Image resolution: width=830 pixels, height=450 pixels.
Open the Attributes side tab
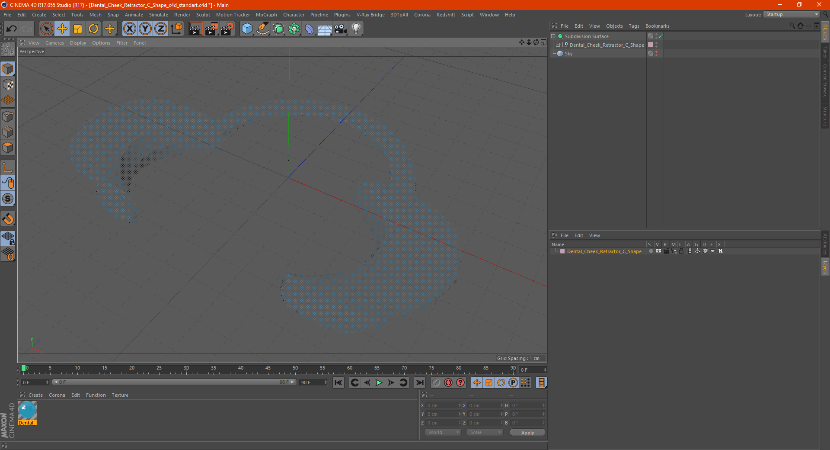pos(825,244)
